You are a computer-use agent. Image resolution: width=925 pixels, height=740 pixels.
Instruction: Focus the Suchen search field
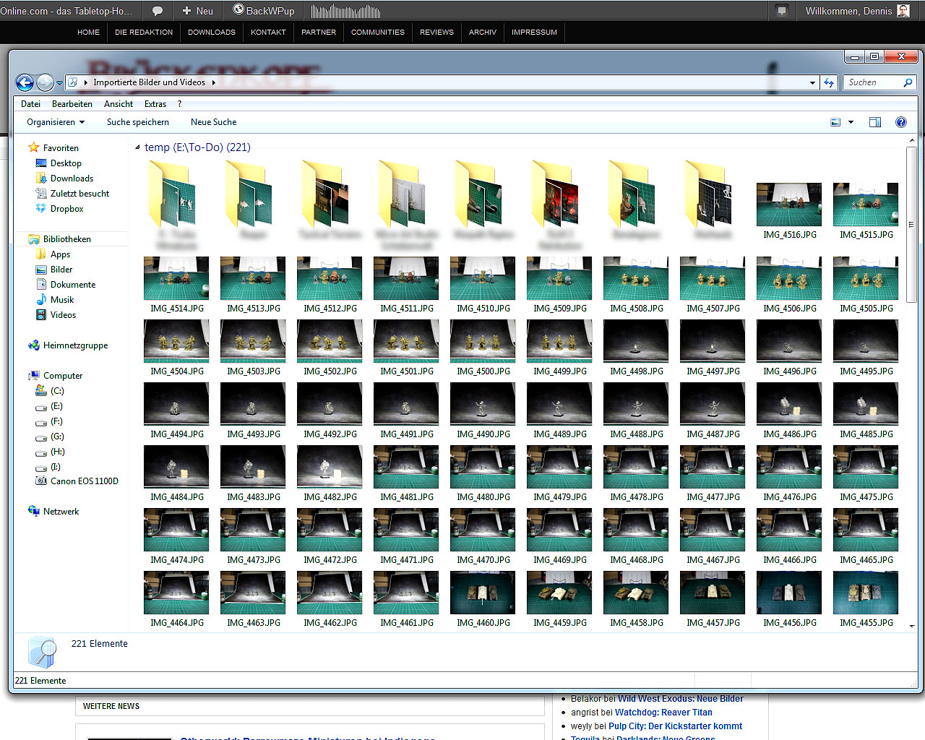873,82
